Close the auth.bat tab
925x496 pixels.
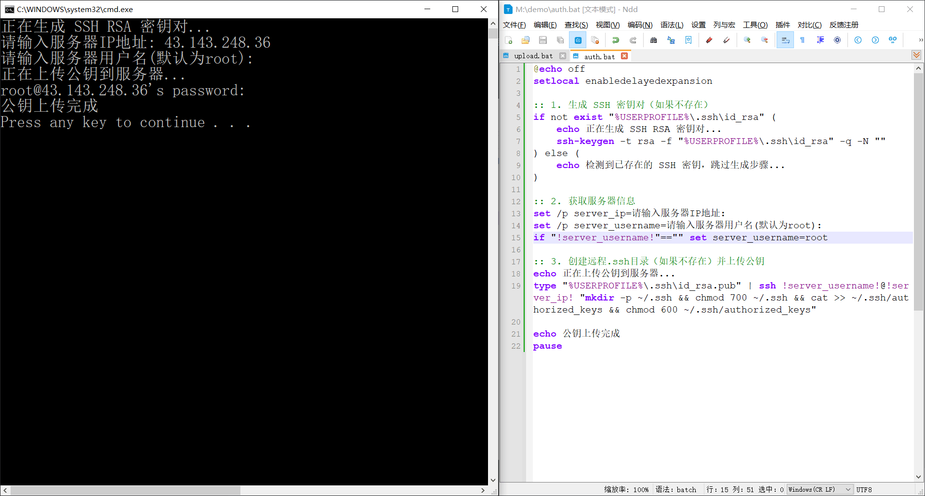point(624,56)
